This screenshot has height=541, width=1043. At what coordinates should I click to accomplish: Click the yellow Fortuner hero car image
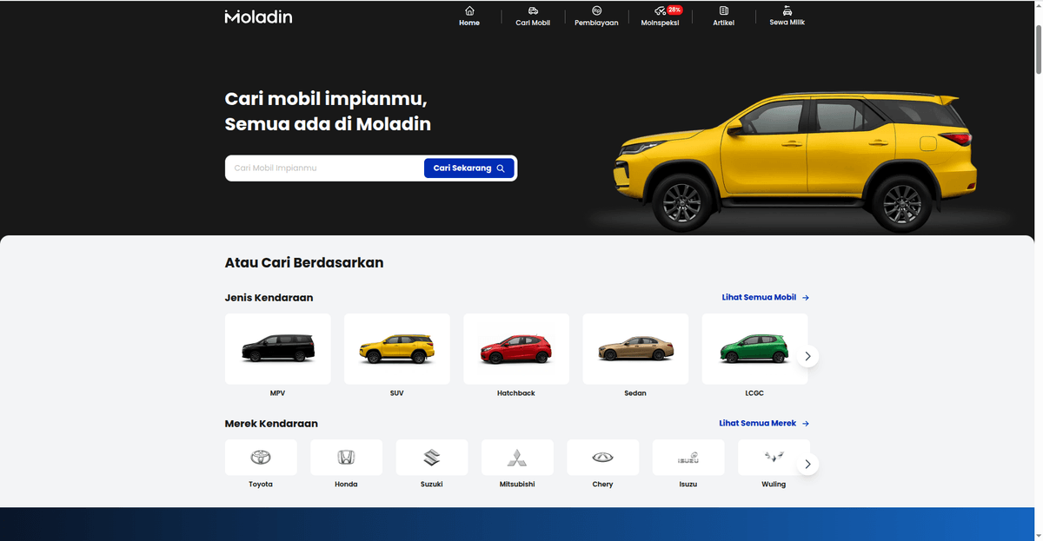coord(795,162)
